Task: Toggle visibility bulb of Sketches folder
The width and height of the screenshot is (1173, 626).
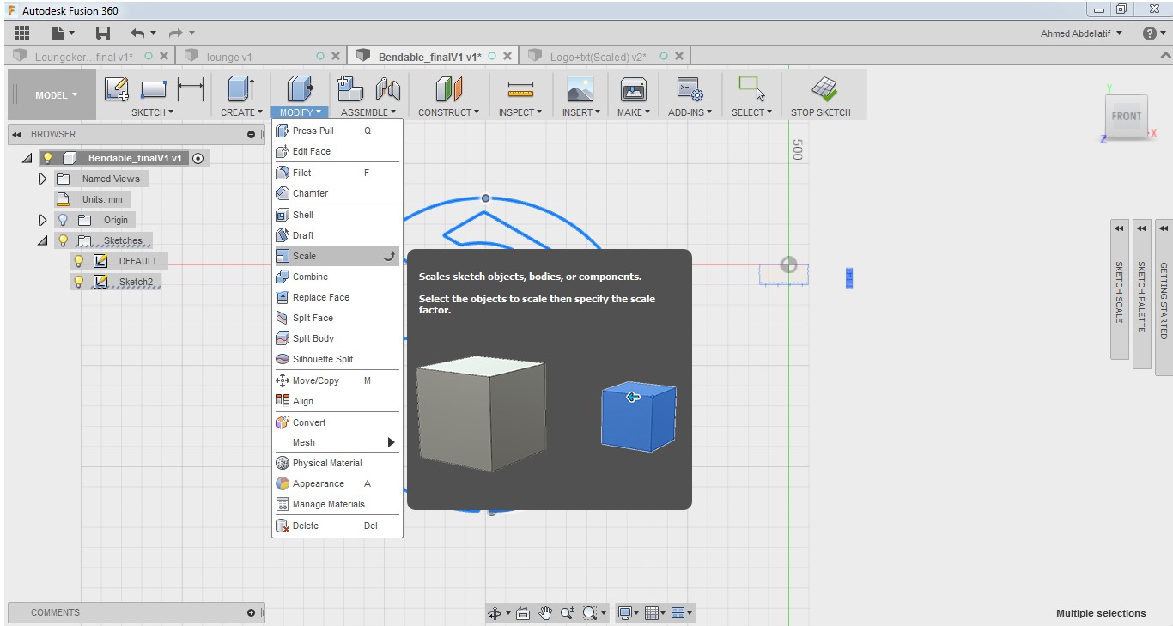Action: (x=63, y=240)
